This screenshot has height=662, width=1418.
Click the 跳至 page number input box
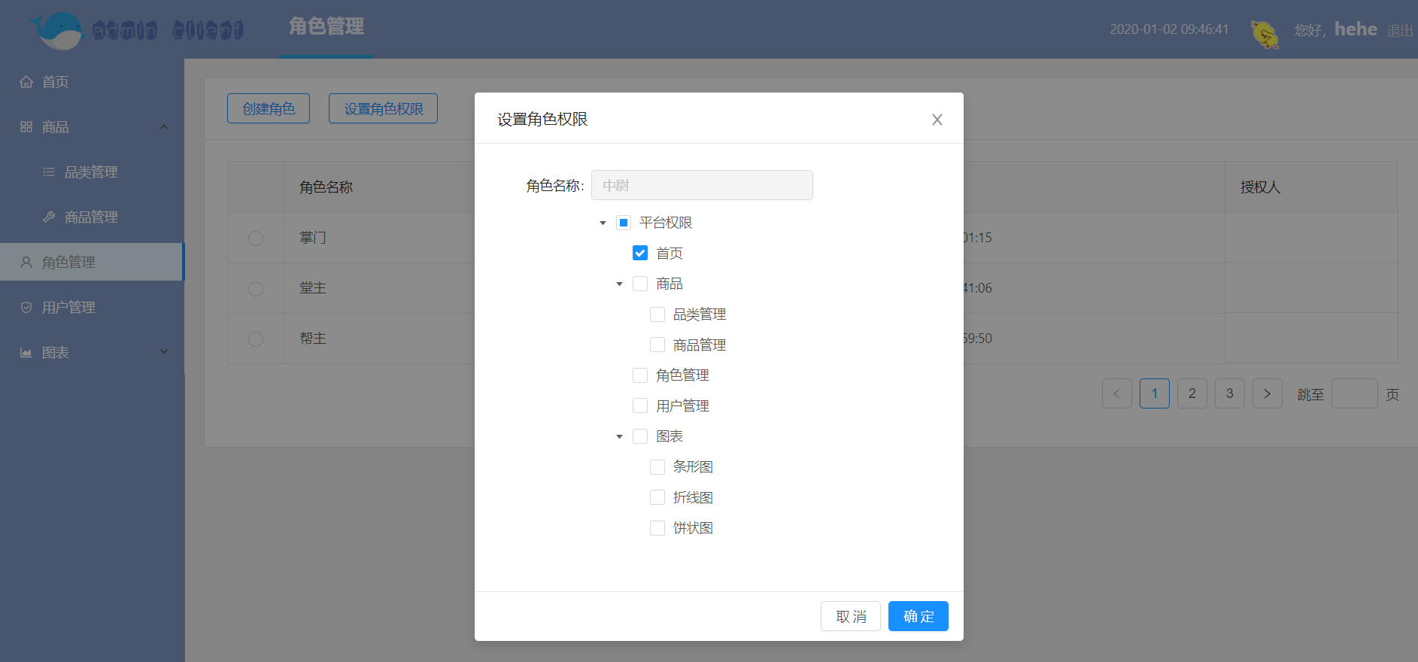click(x=1355, y=393)
